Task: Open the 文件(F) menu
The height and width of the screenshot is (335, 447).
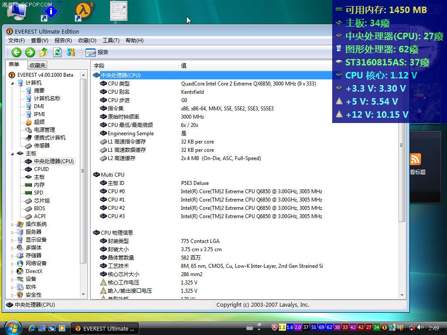Action: click(x=17, y=41)
